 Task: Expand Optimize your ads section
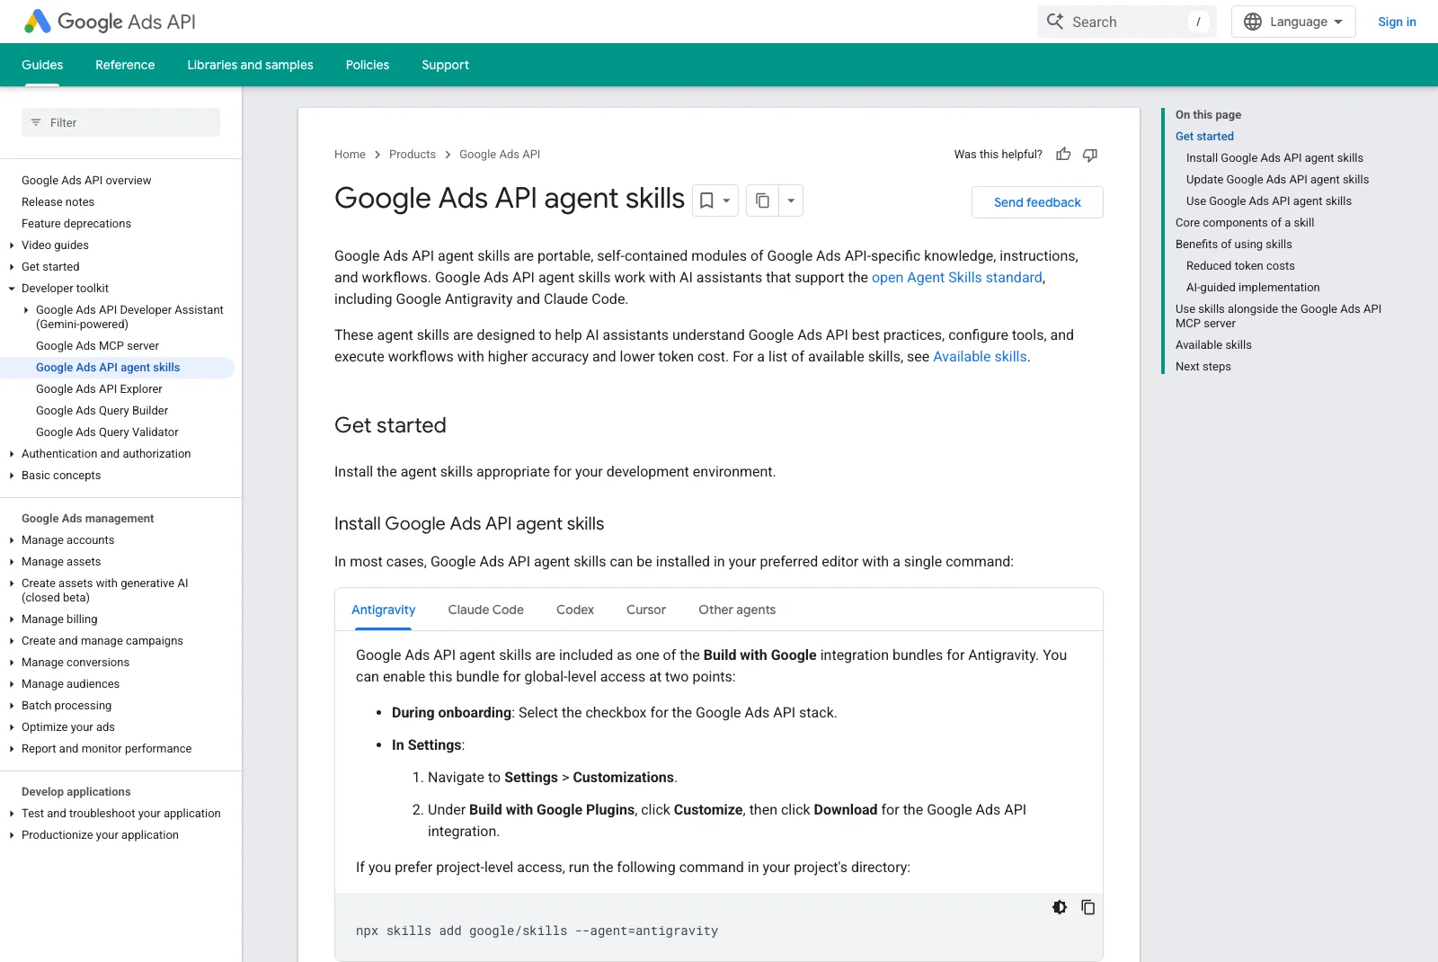(x=12, y=727)
